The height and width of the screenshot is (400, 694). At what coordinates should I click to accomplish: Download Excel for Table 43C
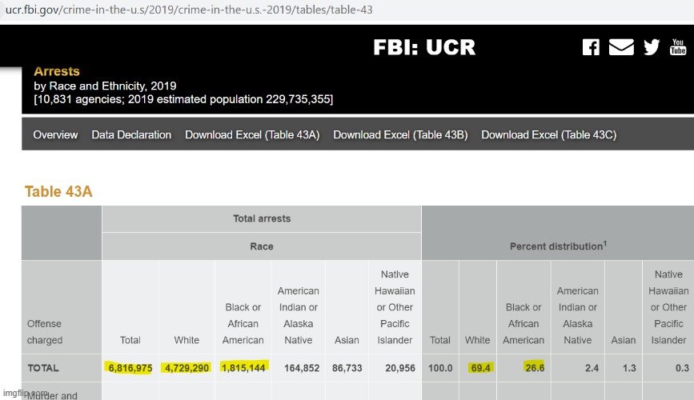coord(548,135)
